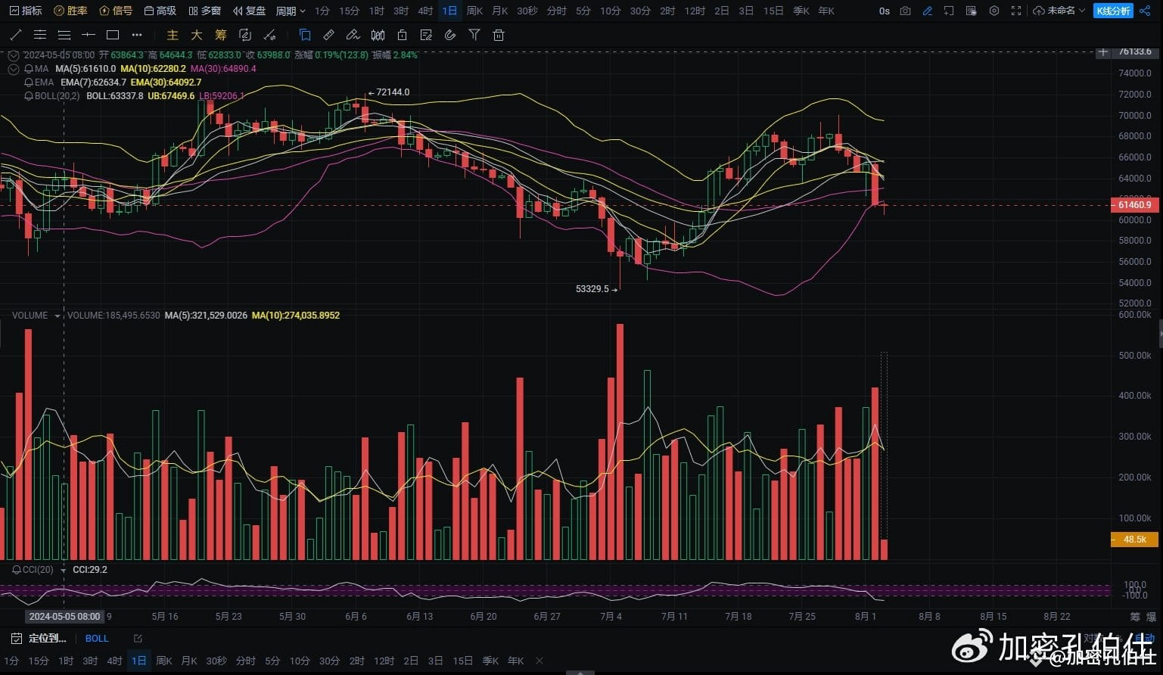The image size is (1163, 675).
Task: Switch to the 4时 timeframe in top bar
Action: coord(425,11)
